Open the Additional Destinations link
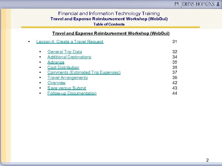Screen dimensions: 222x166 tap(69, 57)
